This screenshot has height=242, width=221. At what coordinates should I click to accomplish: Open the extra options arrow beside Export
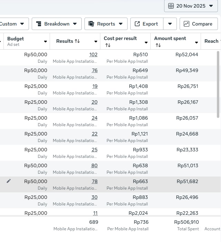pyautogui.click(x=170, y=24)
